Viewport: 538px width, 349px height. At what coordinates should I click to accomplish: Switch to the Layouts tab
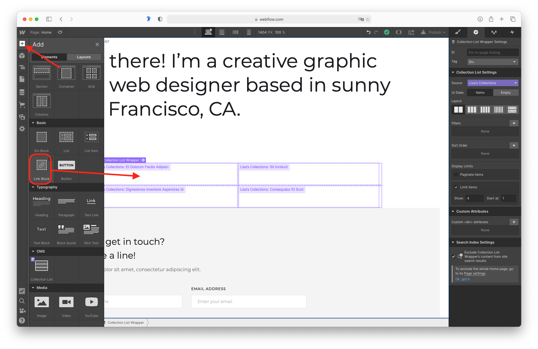(x=84, y=57)
